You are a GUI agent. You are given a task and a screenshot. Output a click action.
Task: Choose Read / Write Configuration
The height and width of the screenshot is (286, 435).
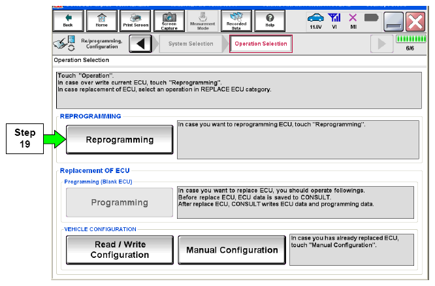(x=120, y=249)
